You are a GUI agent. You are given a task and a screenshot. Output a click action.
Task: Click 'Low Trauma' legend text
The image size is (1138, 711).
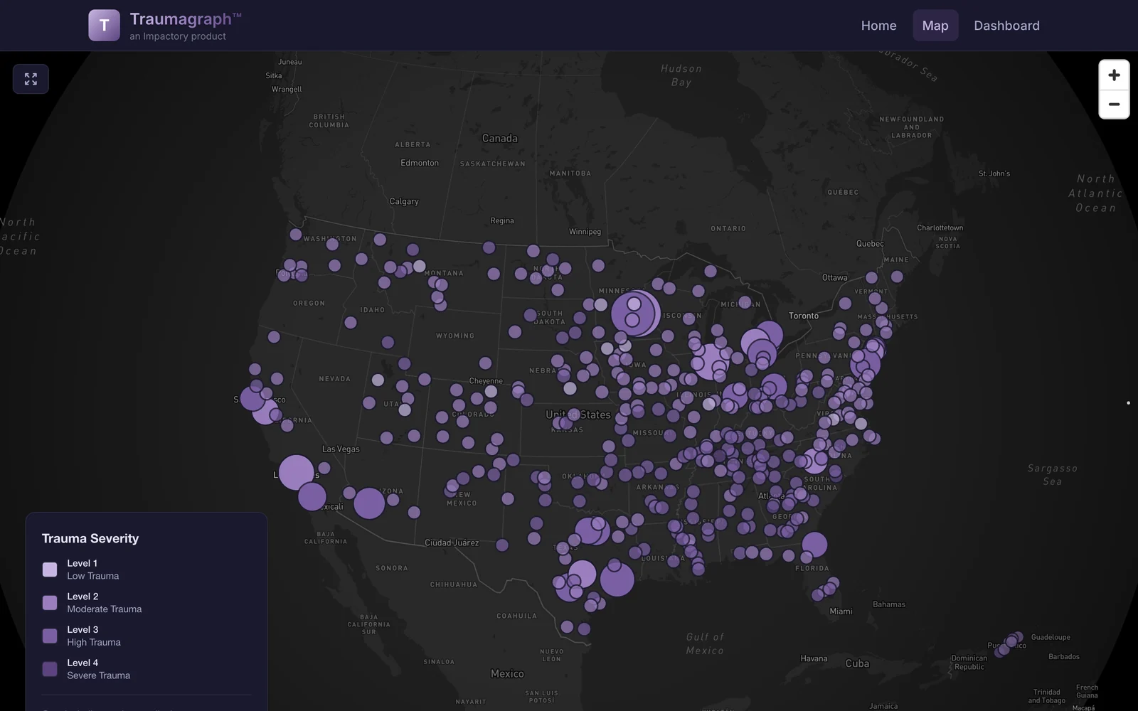click(x=93, y=576)
